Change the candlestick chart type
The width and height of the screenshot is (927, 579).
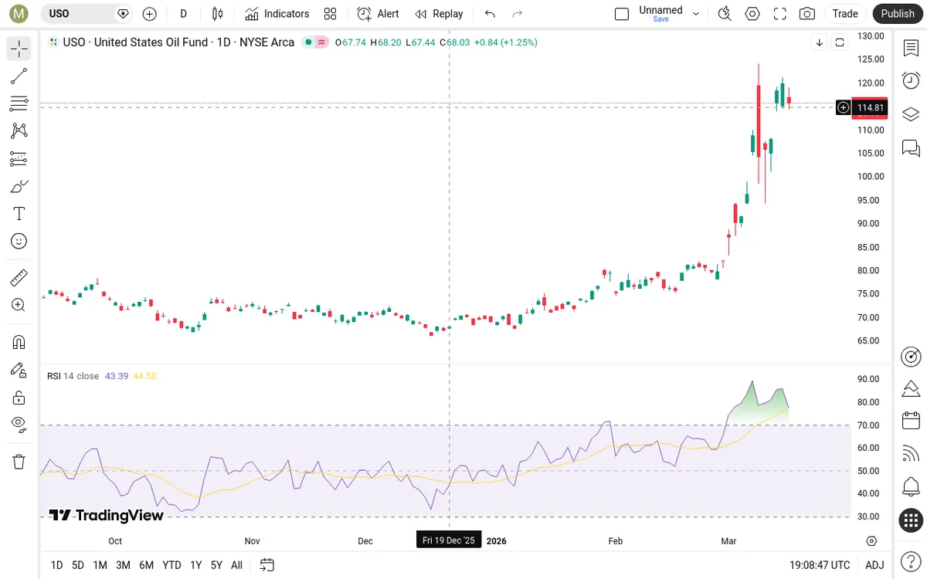tap(218, 13)
